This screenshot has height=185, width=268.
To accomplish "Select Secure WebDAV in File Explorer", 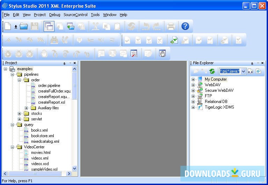I will tap(219, 90).
